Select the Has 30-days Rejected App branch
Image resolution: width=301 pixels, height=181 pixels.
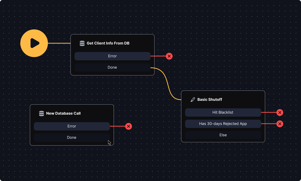[223, 124]
